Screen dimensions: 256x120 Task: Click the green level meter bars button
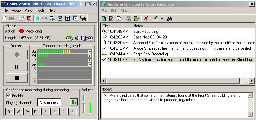[x=74, y=102]
